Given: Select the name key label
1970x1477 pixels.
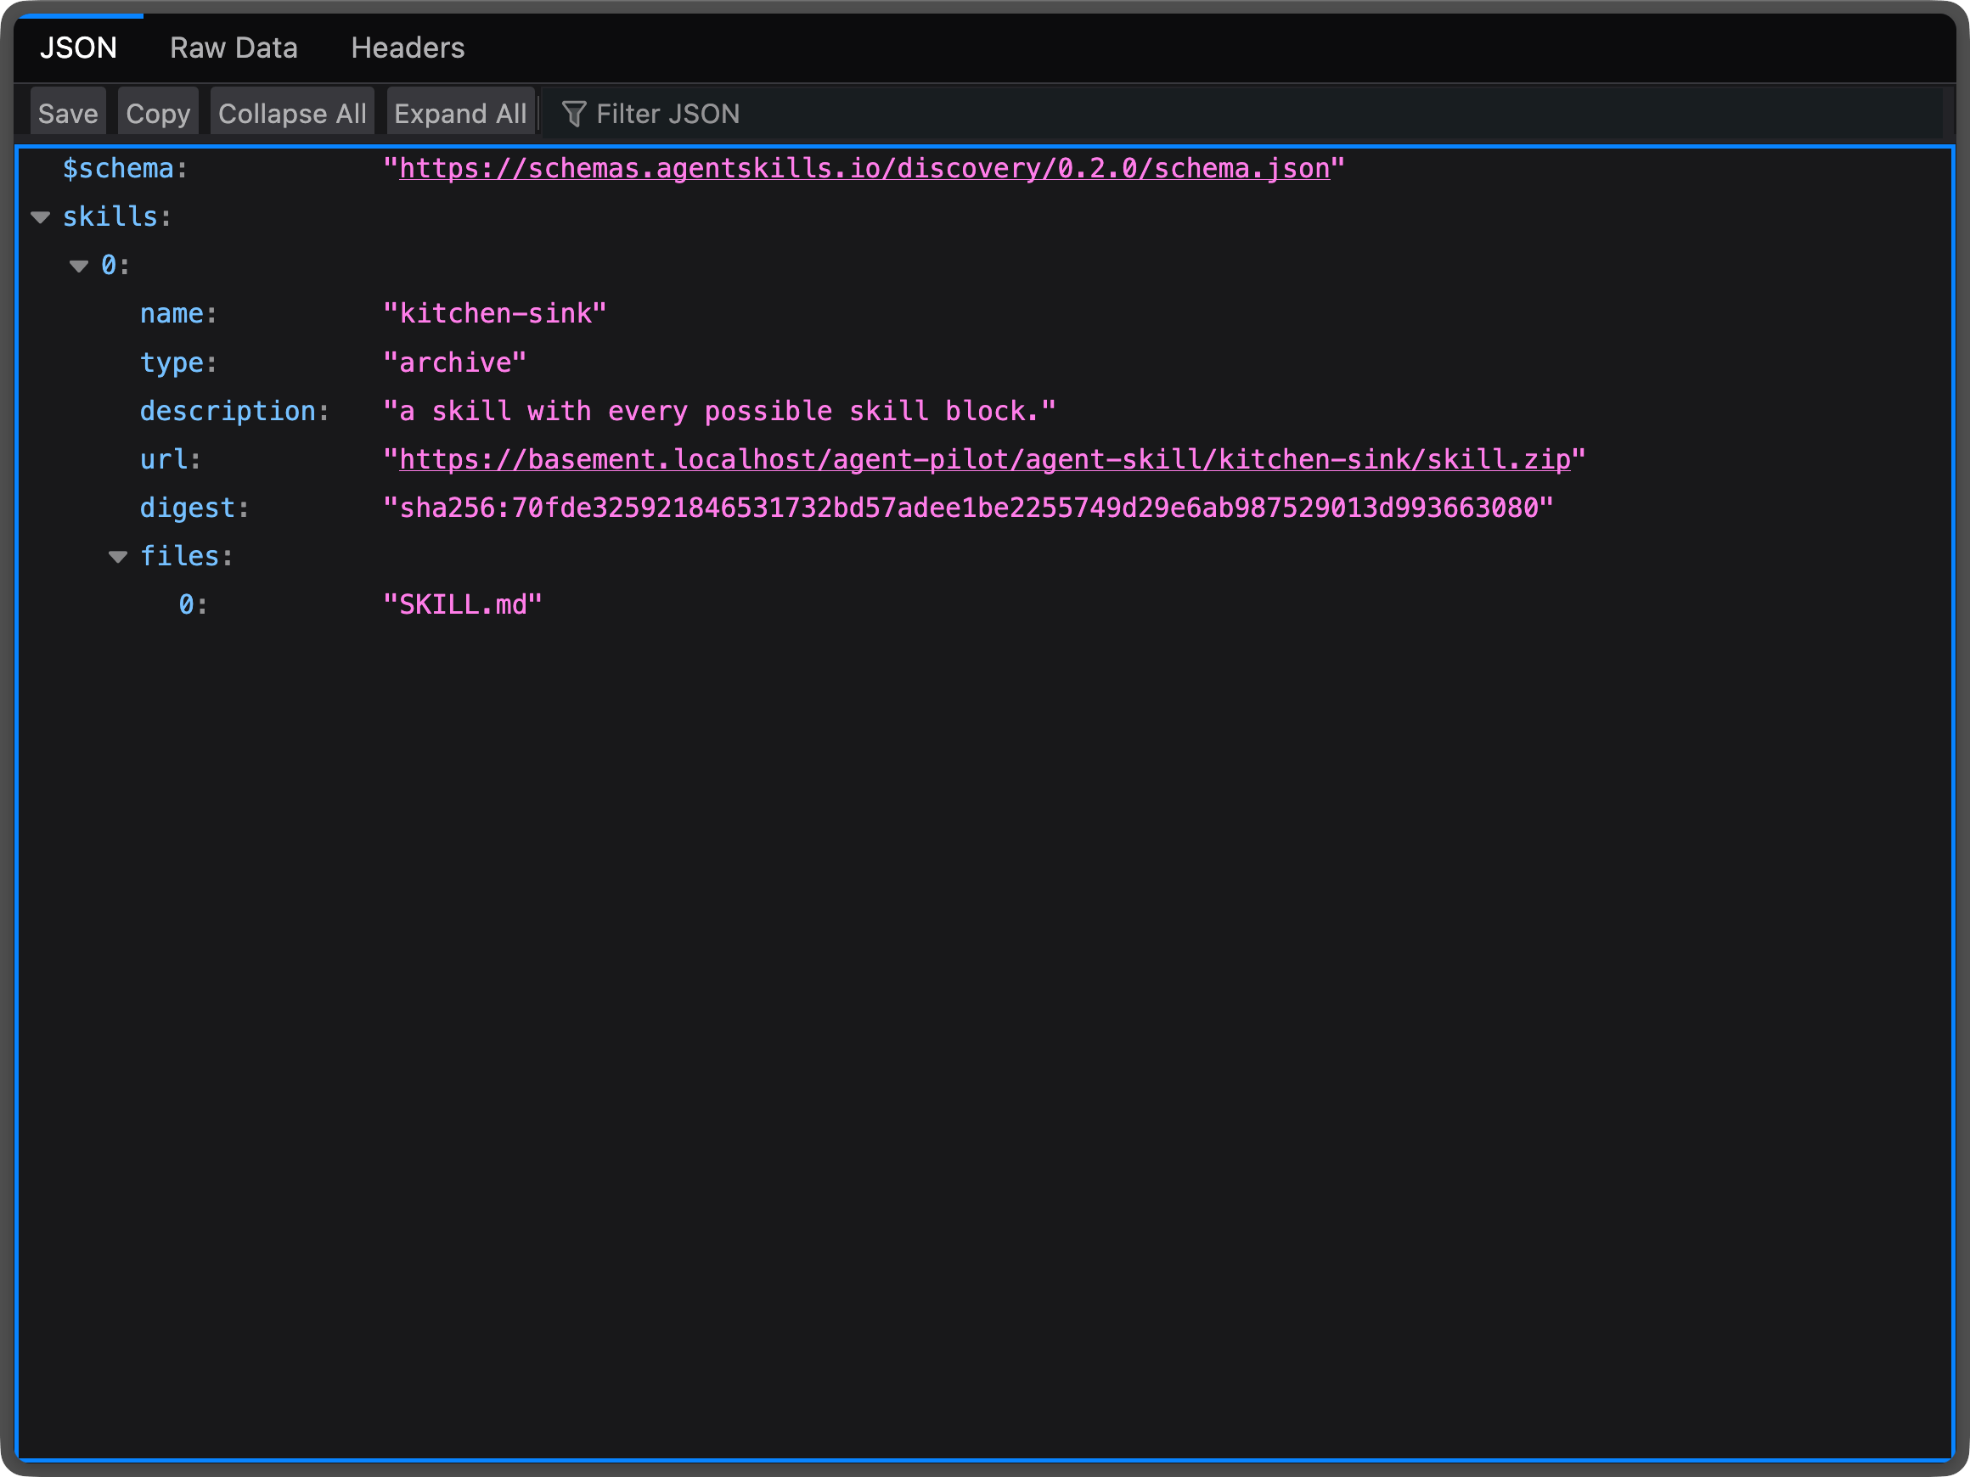Looking at the screenshot, I should click(x=172, y=313).
